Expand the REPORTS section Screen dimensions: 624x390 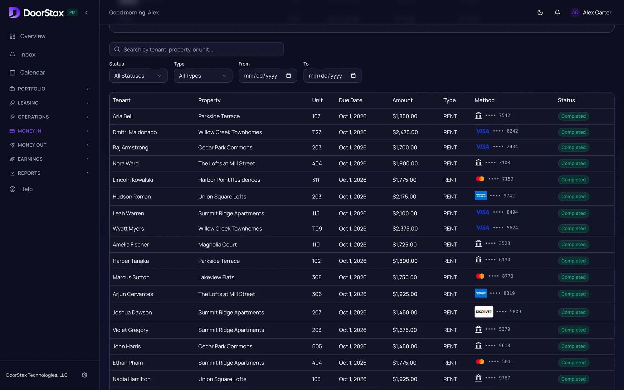point(50,173)
